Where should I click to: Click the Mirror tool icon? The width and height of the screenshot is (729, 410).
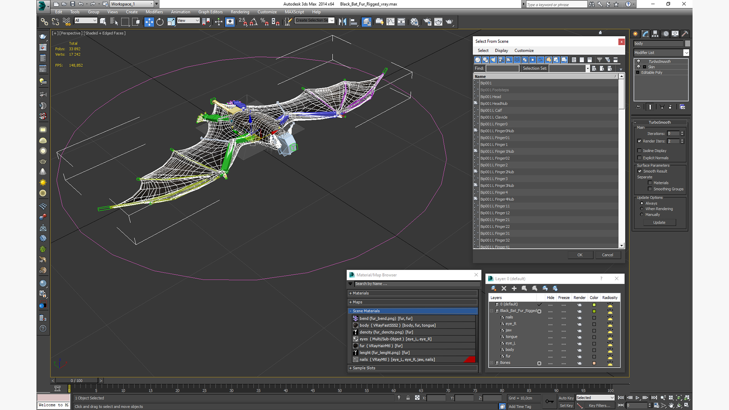pos(342,22)
